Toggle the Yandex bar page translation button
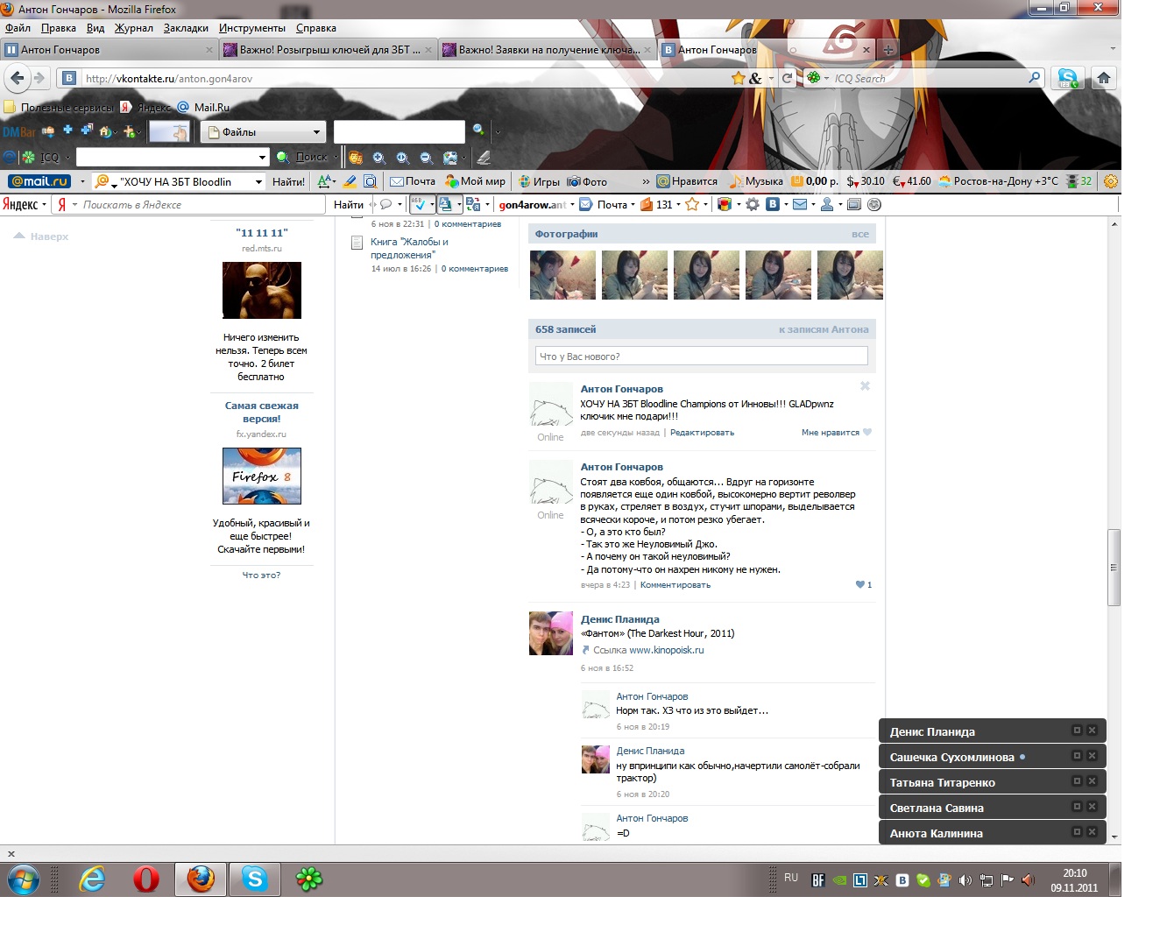This screenshot has height=932, width=1174. click(446, 205)
